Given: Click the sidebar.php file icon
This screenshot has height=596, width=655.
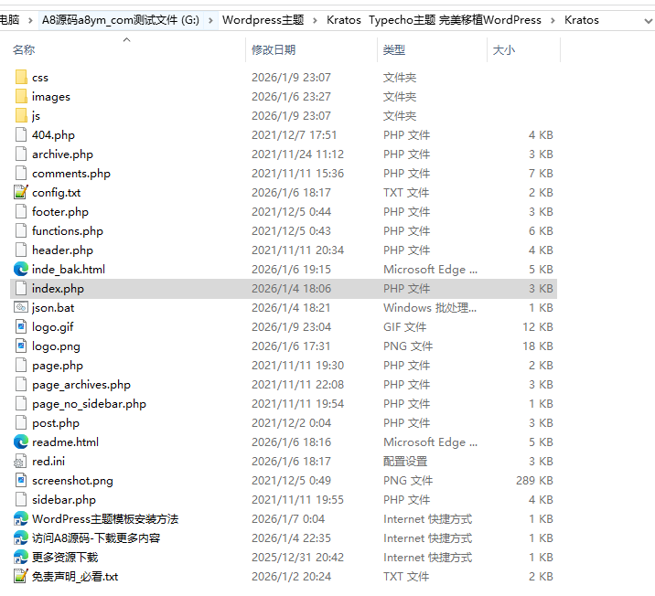Looking at the screenshot, I should (21, 500).
